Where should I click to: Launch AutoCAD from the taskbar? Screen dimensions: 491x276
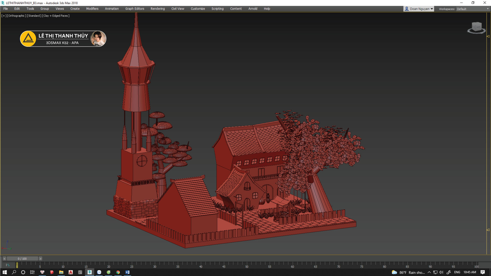coord(71,272)
